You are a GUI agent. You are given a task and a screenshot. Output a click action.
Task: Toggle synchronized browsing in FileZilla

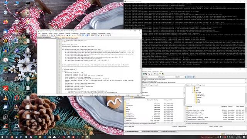point(160,74)
